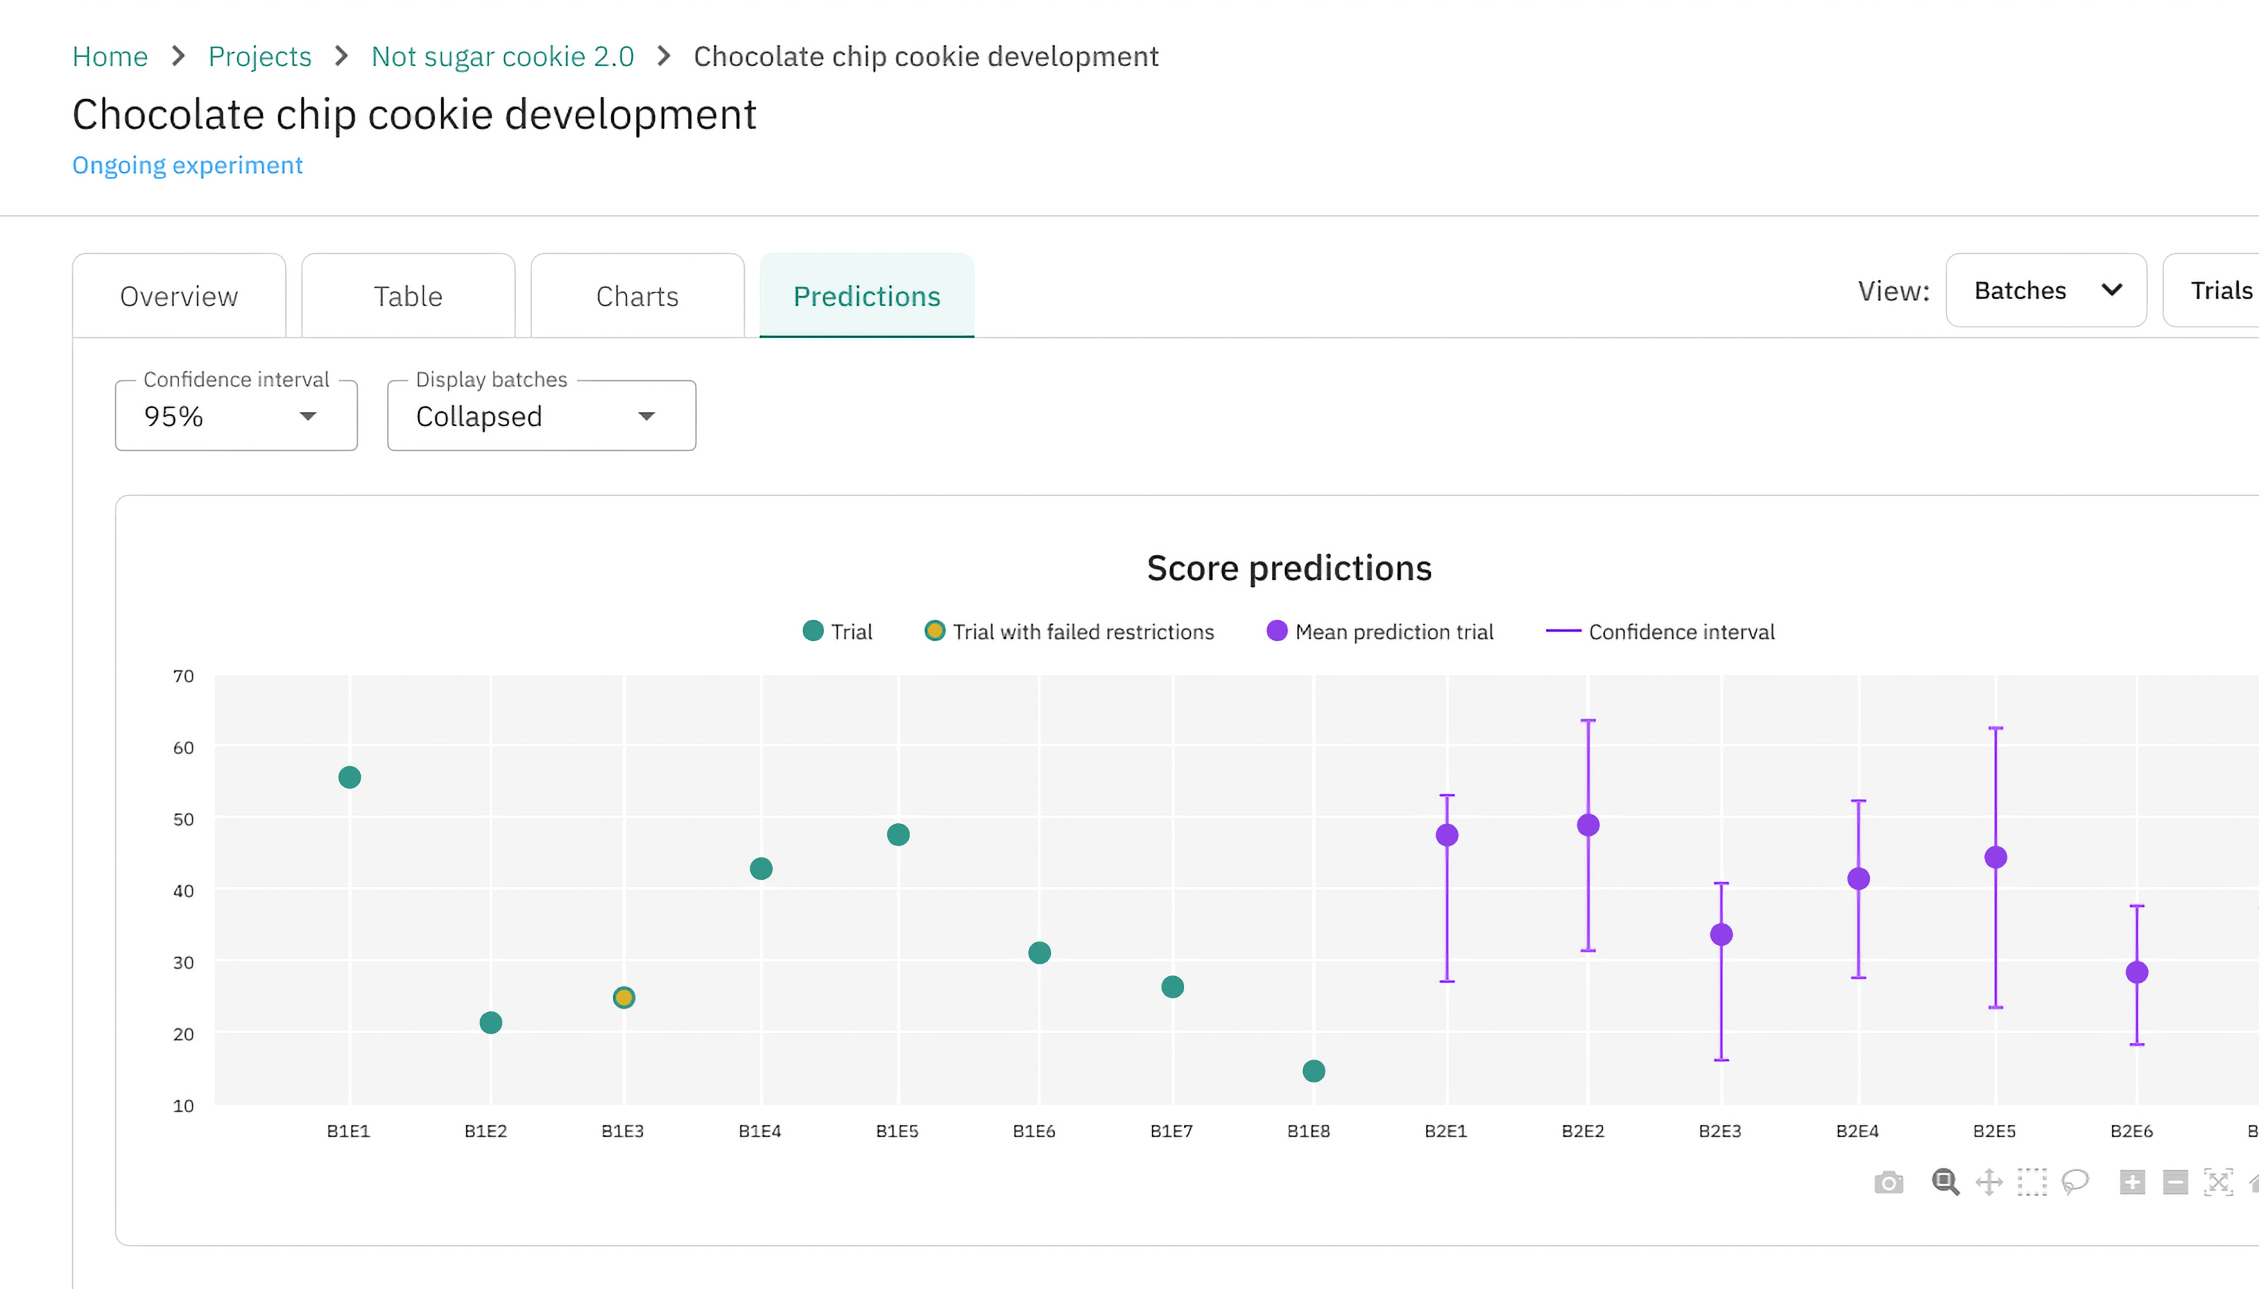Toggle Confidence interval legend entry
Image resolution: width=2259 pixels, height=1289 pixels.
1661,631
